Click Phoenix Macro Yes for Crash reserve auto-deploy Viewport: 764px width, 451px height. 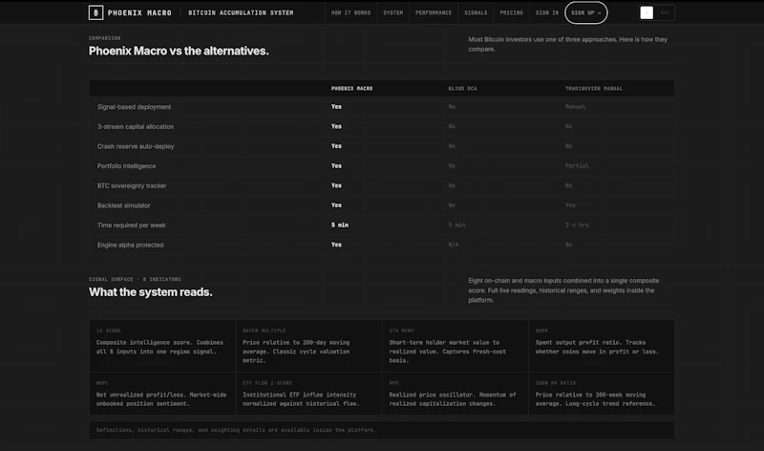[x=336, y=146]
